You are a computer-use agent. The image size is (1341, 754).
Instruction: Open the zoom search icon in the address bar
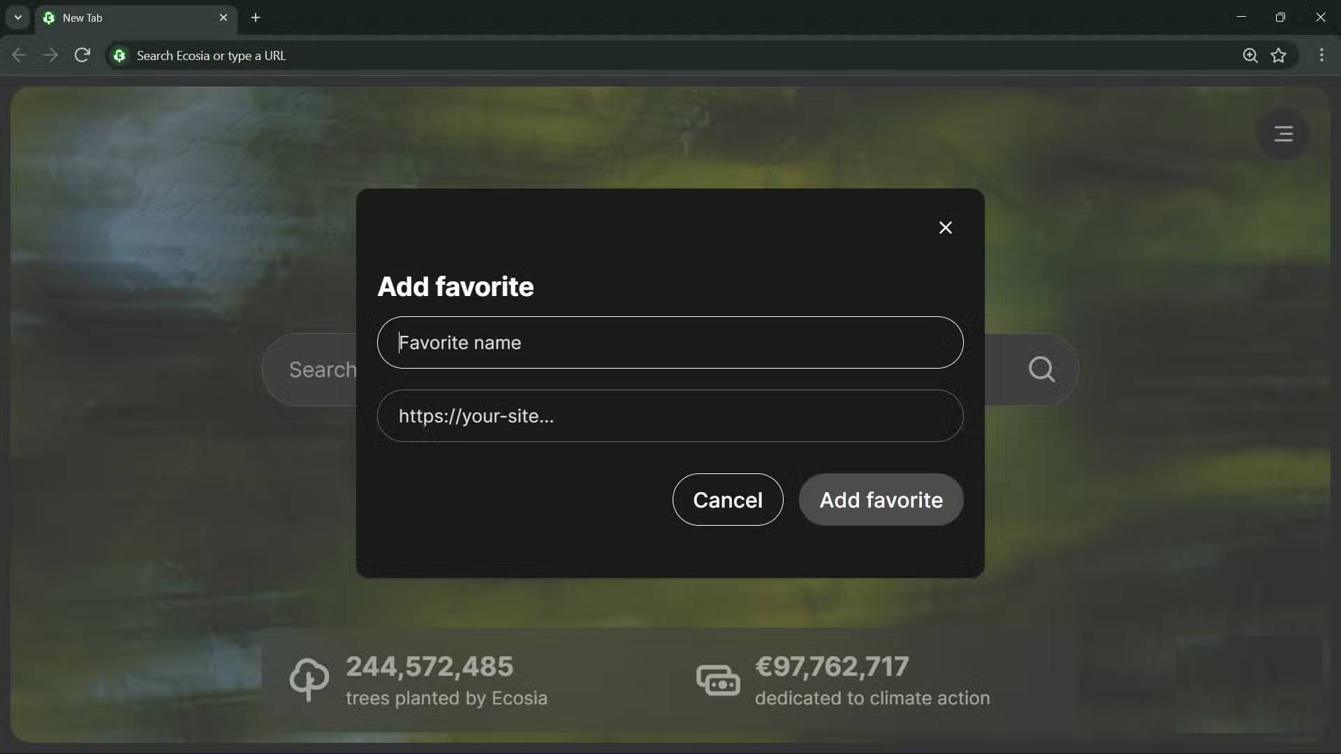coord(1251,55)
